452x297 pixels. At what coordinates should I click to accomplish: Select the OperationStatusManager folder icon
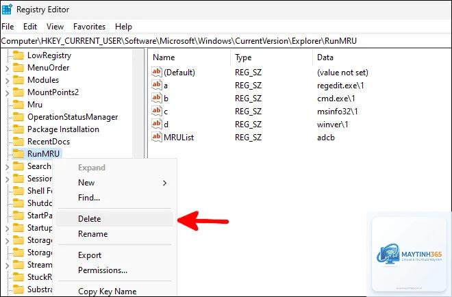pyautogui.click(x=18, y=116)
